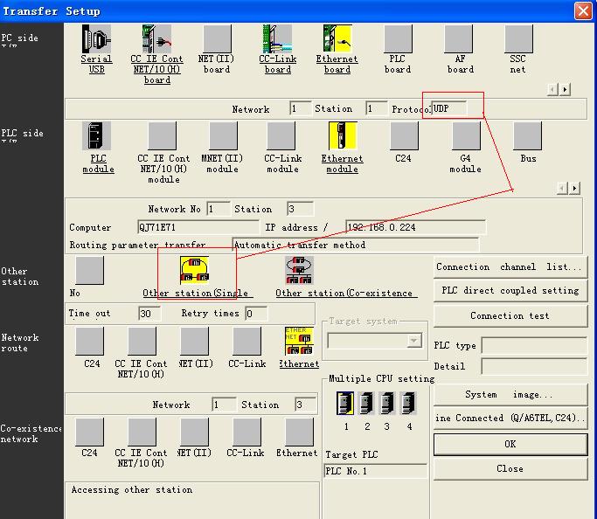The height and width of the screenshot is (519, 597).
Task: Choose the CC-Link board icon
Action: [x=278, y=39]
